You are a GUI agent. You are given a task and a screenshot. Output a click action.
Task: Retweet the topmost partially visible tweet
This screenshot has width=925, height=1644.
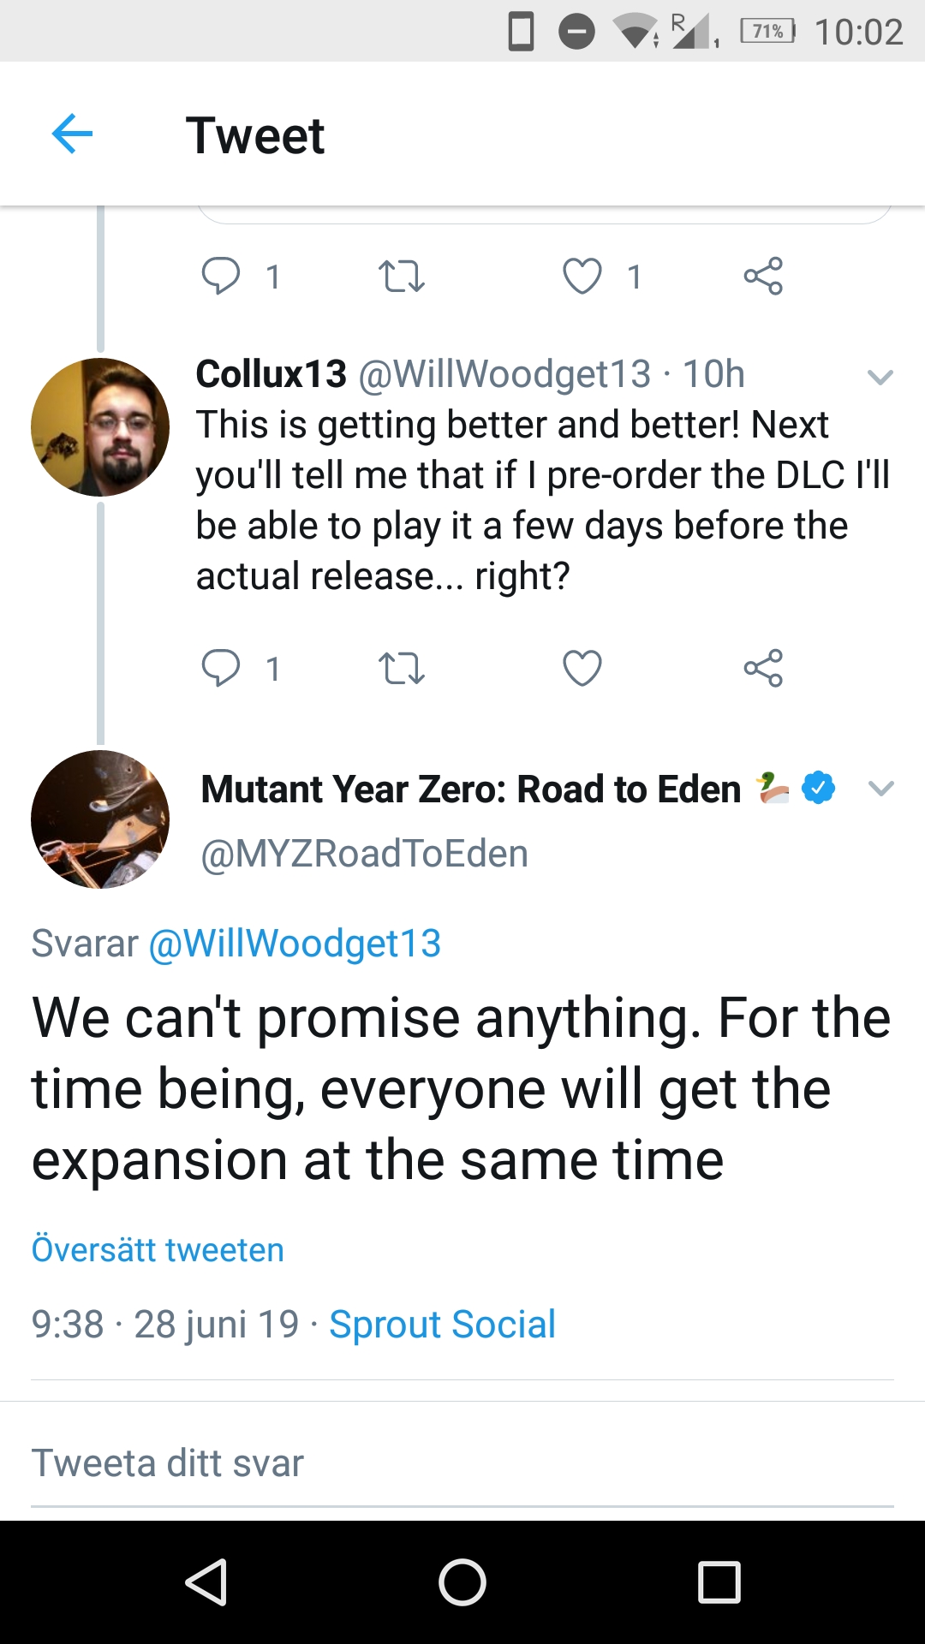click(401, 277)
